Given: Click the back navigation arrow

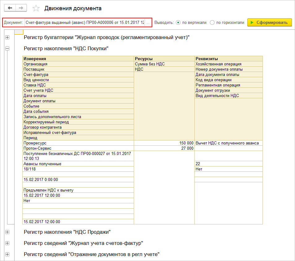Looking at the screenshot, I should (10, 8).
